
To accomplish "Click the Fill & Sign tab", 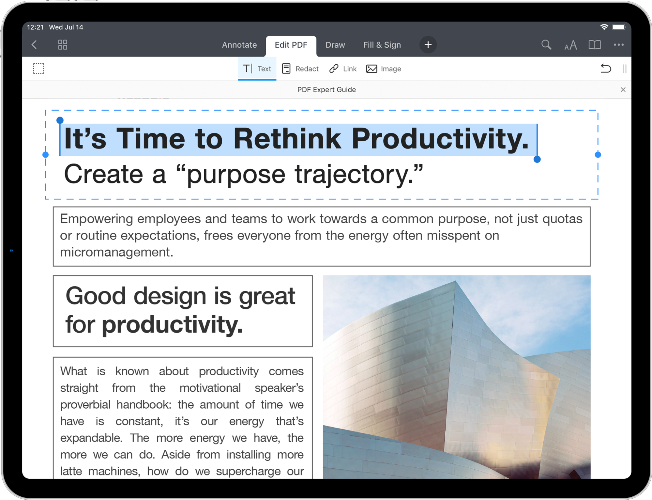I will coord(382,45).
